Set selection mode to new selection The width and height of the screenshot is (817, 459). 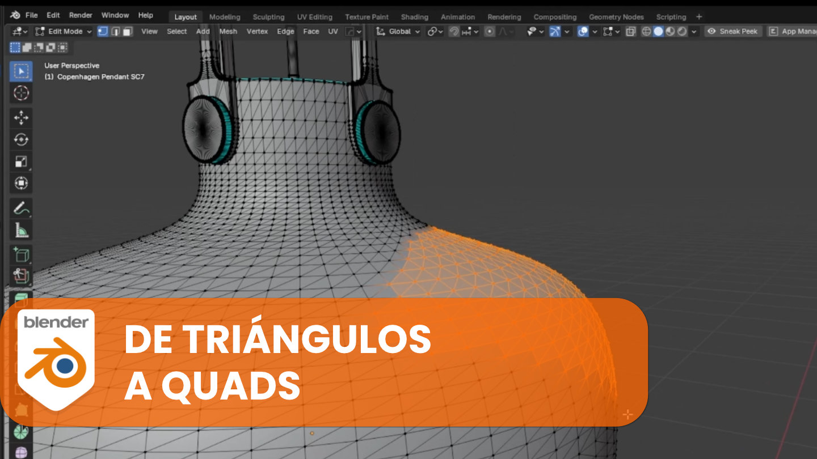click(x=15, y=48)
